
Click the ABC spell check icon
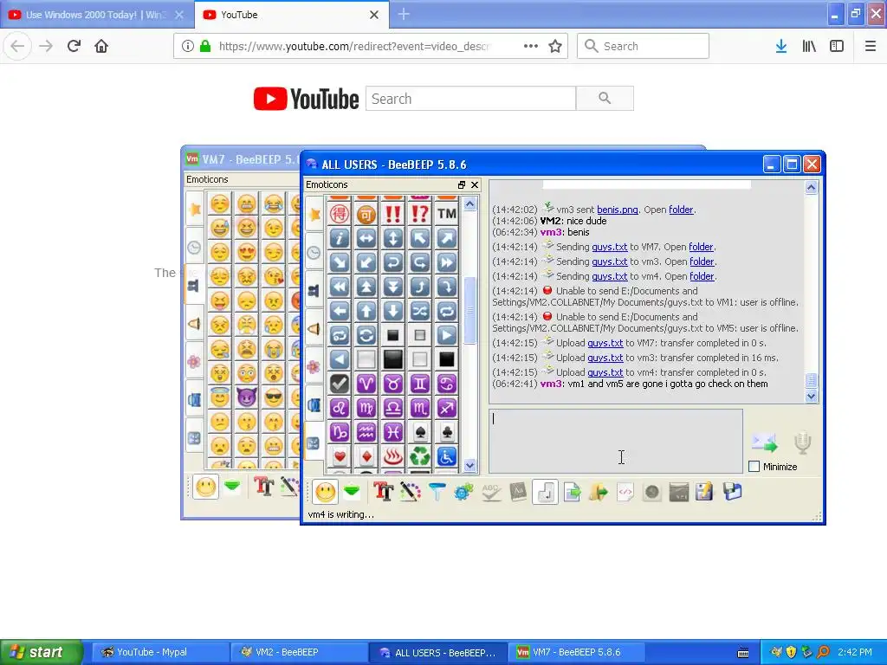490,492
